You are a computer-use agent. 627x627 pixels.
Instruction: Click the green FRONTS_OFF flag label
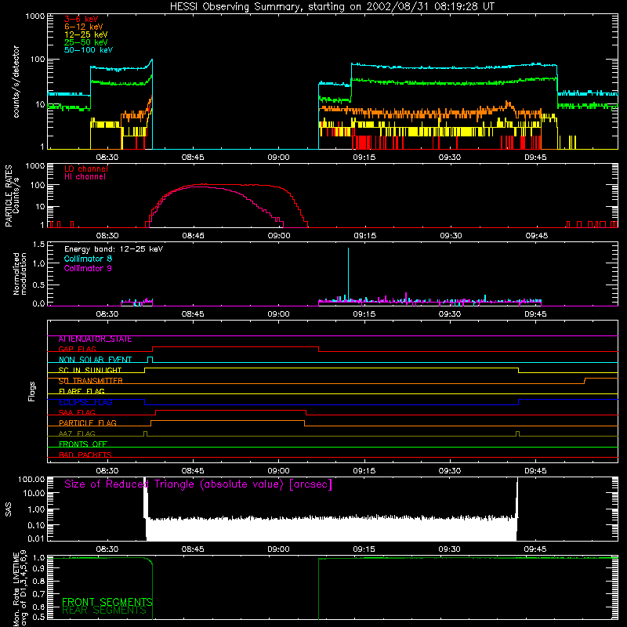[x=83, y=444]
